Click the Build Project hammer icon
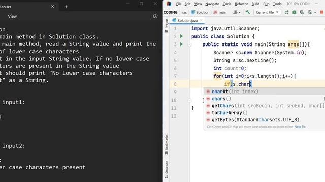Viewport: 325px width, 182px height. coord(247,12)
